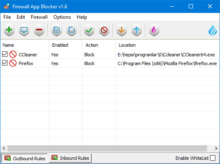Sort by the Enabled column header

(x=65, y=45)
